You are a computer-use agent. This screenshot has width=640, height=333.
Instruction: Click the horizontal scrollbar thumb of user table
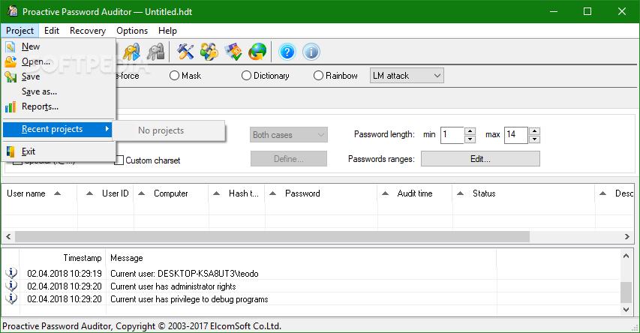272,236
